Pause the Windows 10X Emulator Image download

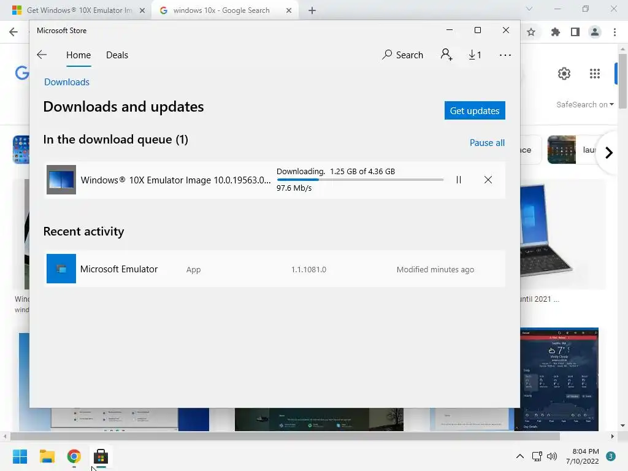click(459, 180)
